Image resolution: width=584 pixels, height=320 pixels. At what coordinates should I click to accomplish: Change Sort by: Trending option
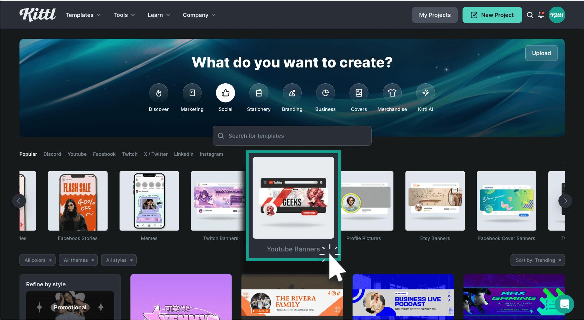tap(537, 260)
